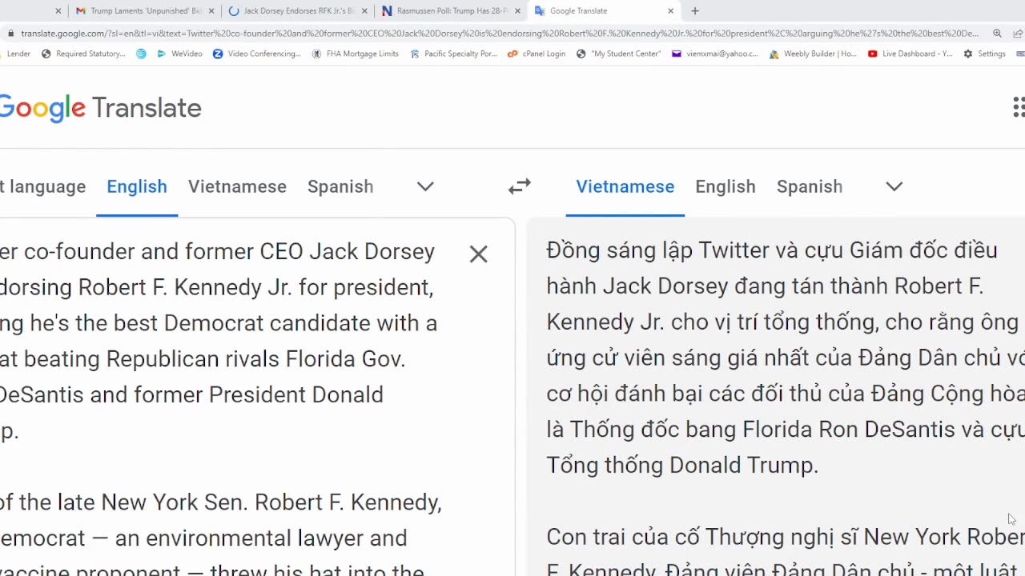
Task: Open the Required Statutory bookmark
Action: [83, 54]
